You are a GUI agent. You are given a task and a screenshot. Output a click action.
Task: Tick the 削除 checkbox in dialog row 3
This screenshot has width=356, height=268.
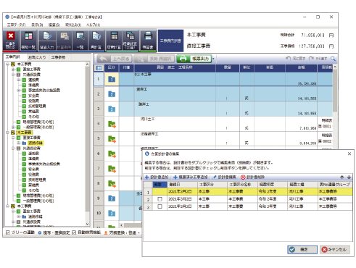point(160,206)
